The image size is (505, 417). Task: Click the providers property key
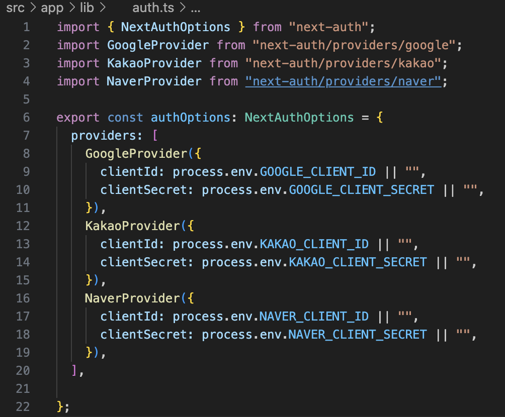[x=103, y=136]
